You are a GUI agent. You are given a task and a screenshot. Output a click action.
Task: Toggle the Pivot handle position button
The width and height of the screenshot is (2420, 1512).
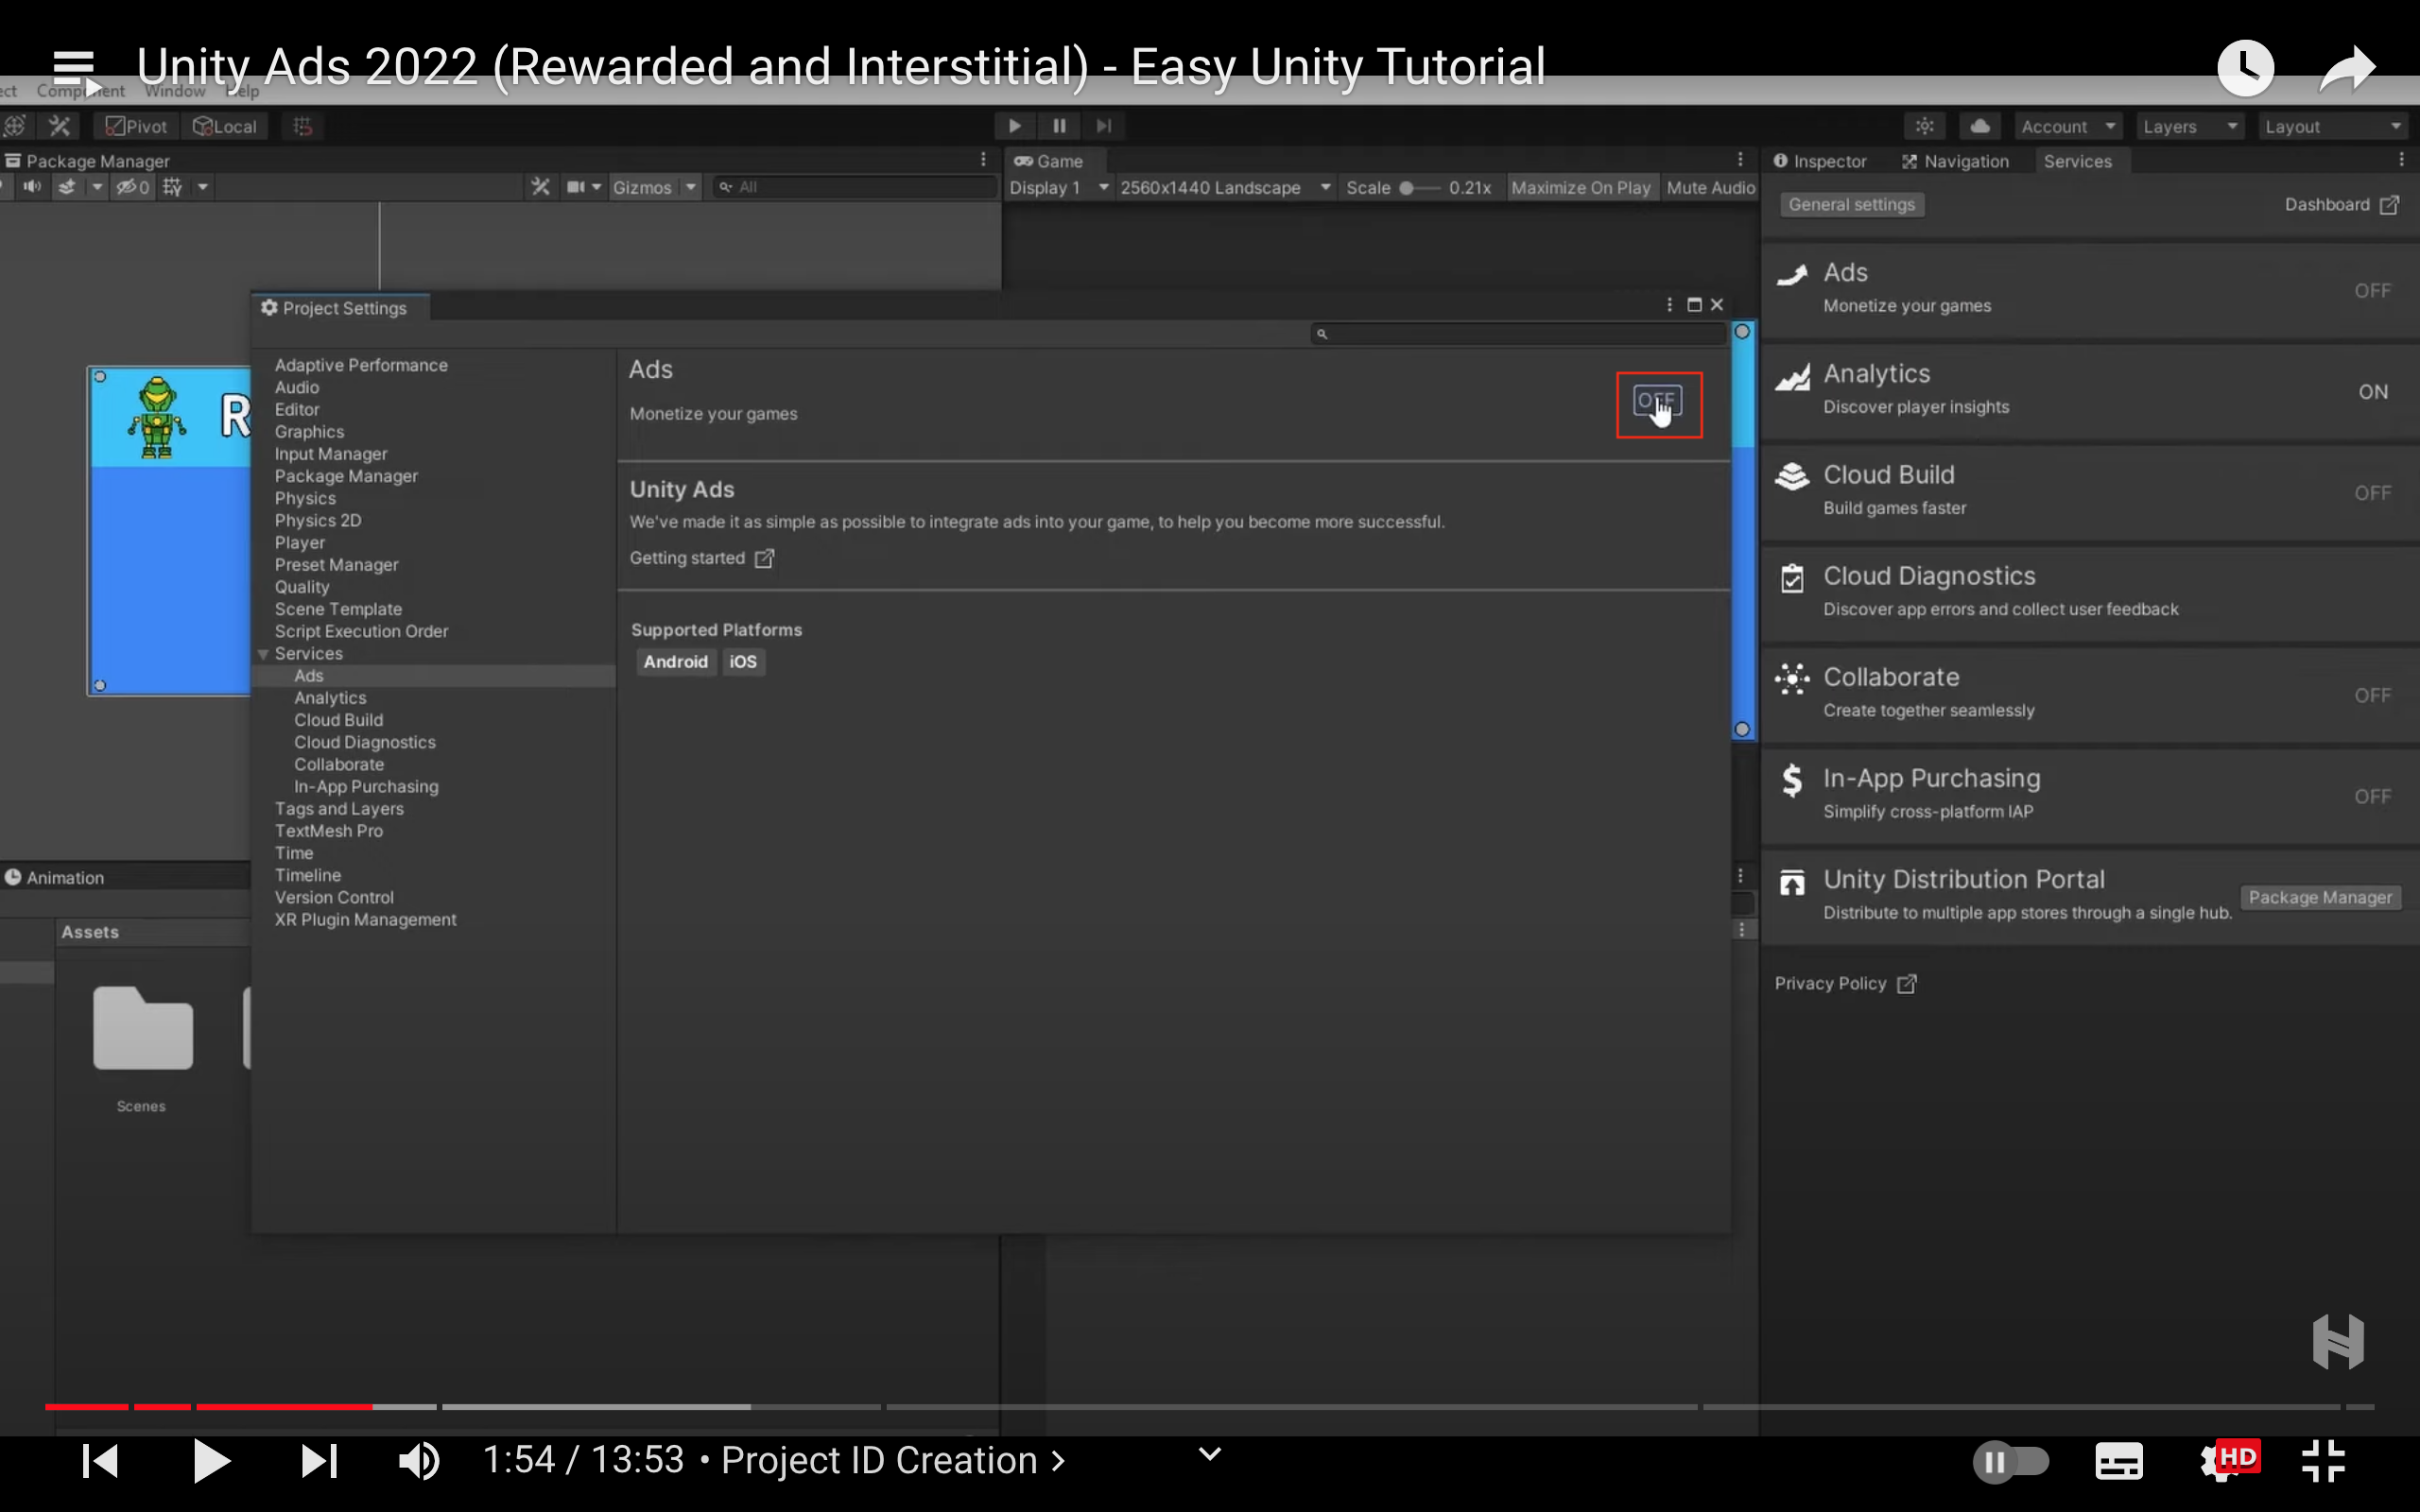click(x=137, y=126)
